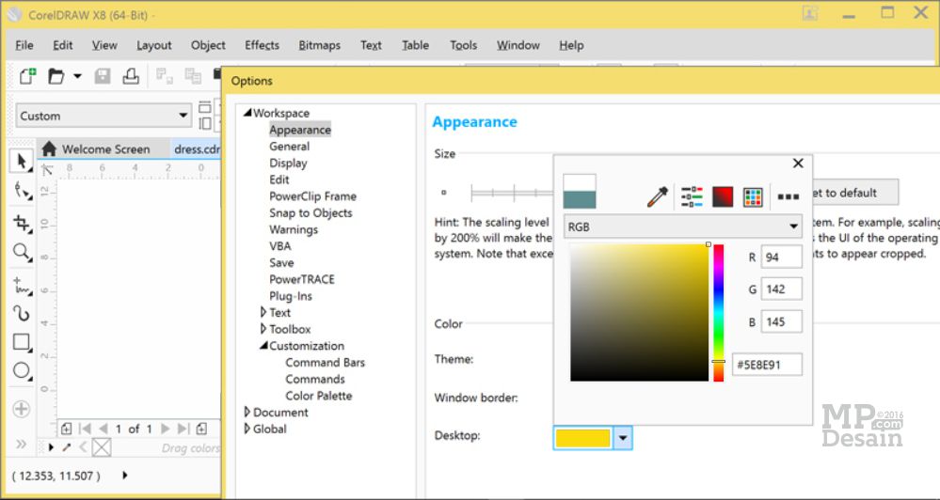The width and height of the screenshot is (940, 500).
Task: Close the color picker popup
Action: point(798,163)
